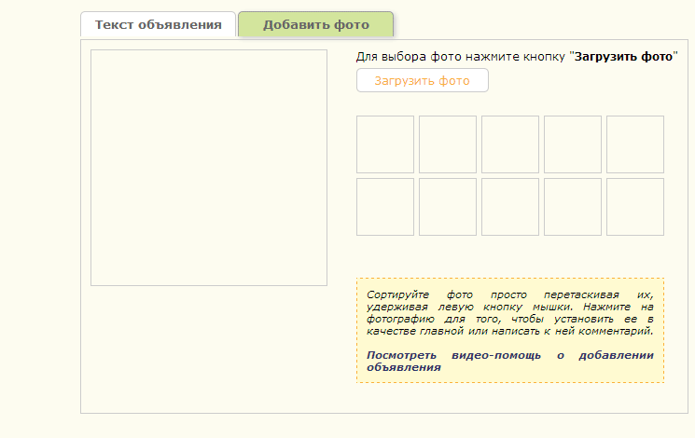Click the blank gap between photo slots and the hint box
This screenshot has width=695, height=438.
[509, 256]
